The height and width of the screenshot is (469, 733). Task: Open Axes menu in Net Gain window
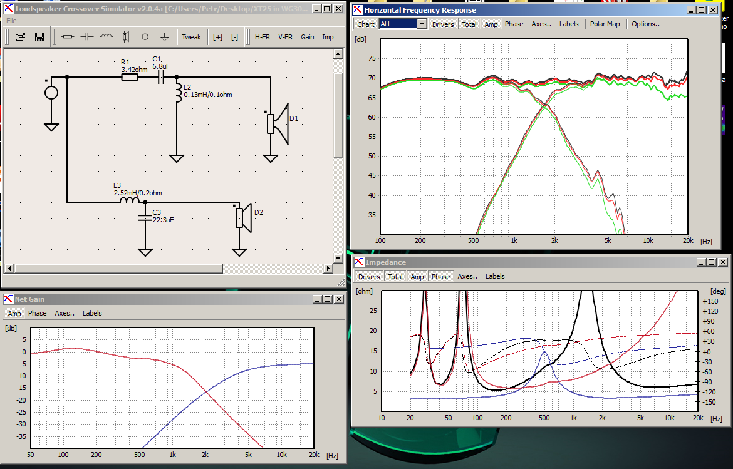tap(65, 313)
